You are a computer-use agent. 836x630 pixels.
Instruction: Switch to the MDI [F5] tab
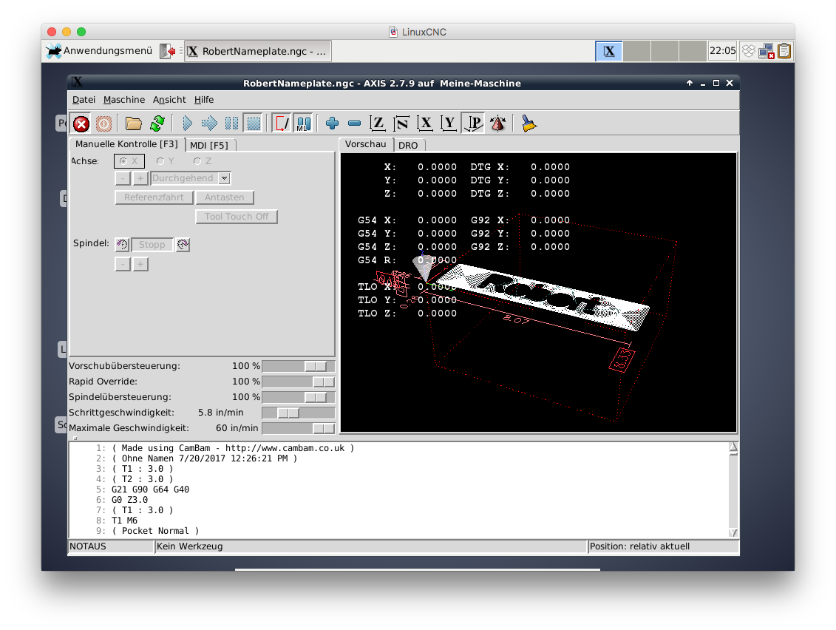coord(208,145)
